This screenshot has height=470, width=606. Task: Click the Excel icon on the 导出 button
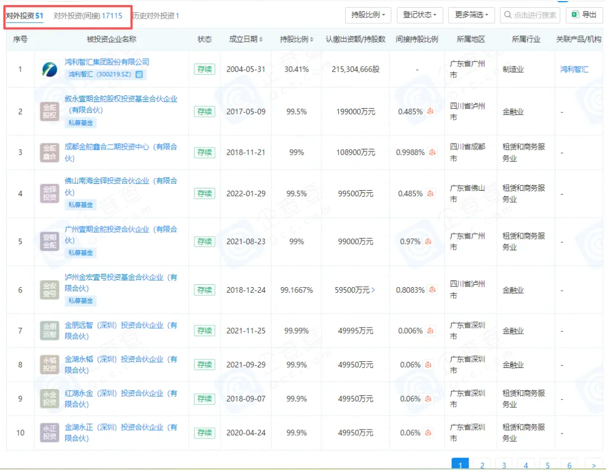pos(575,15)
